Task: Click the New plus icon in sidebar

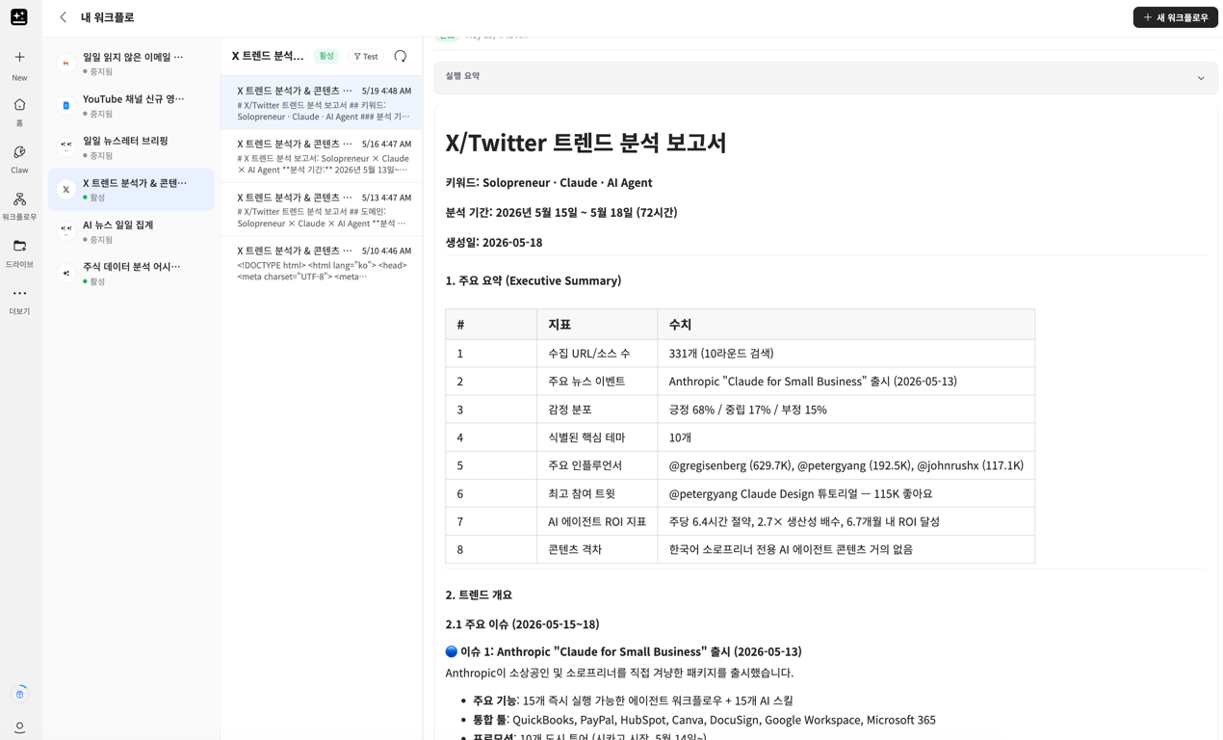Action: click(x=19, y=57)
